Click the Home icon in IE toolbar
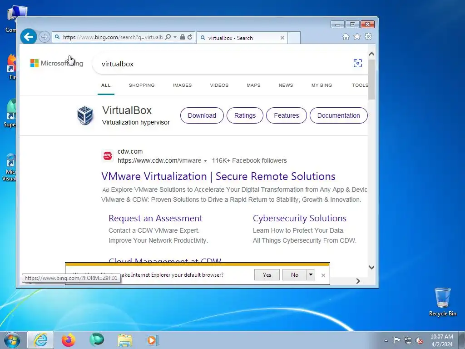This screenshot has width=465, height=349. (x=346, y=36)
